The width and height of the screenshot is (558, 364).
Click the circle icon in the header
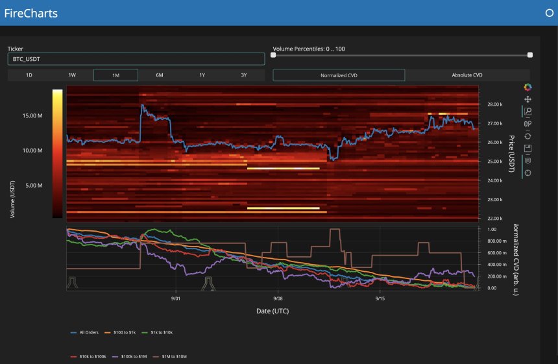pyautogui.click(x=550, y=13)
